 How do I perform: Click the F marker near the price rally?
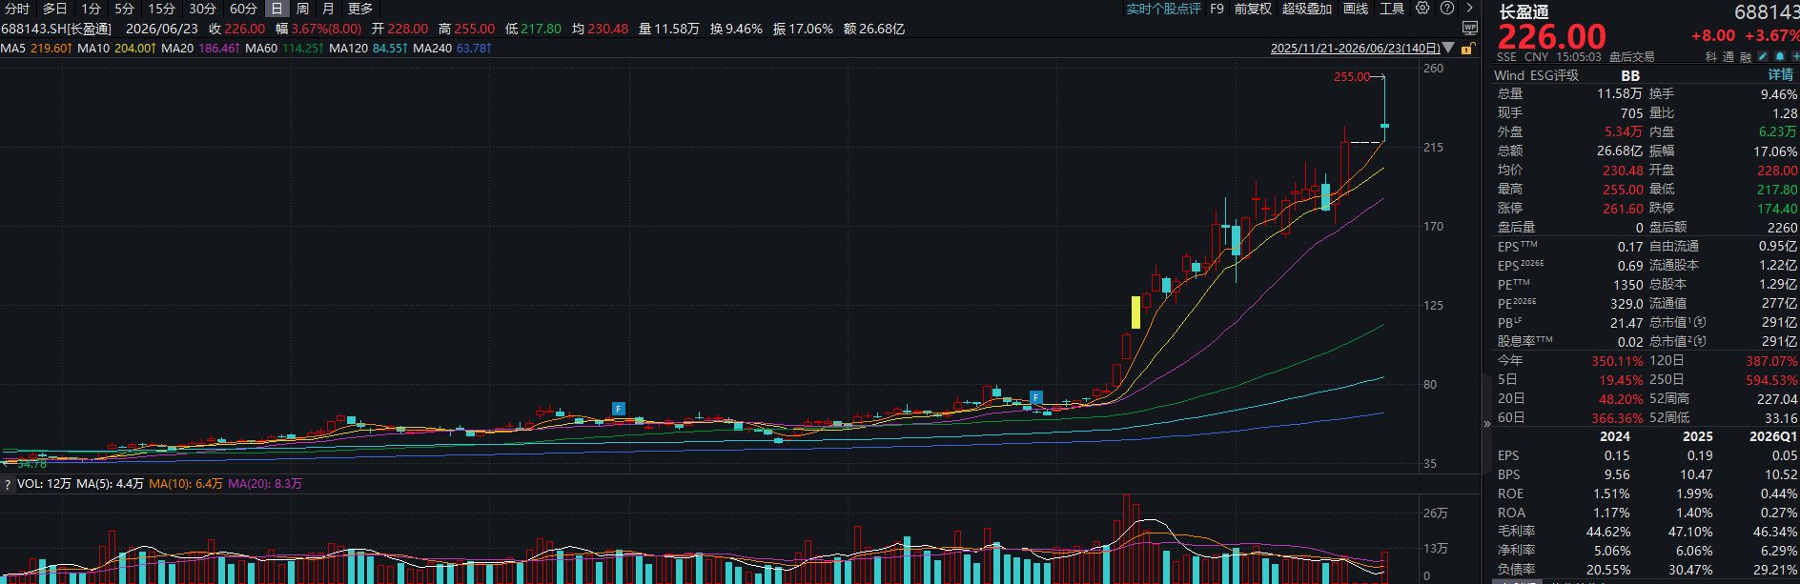pyautogui.click(x=1036, y=397)
